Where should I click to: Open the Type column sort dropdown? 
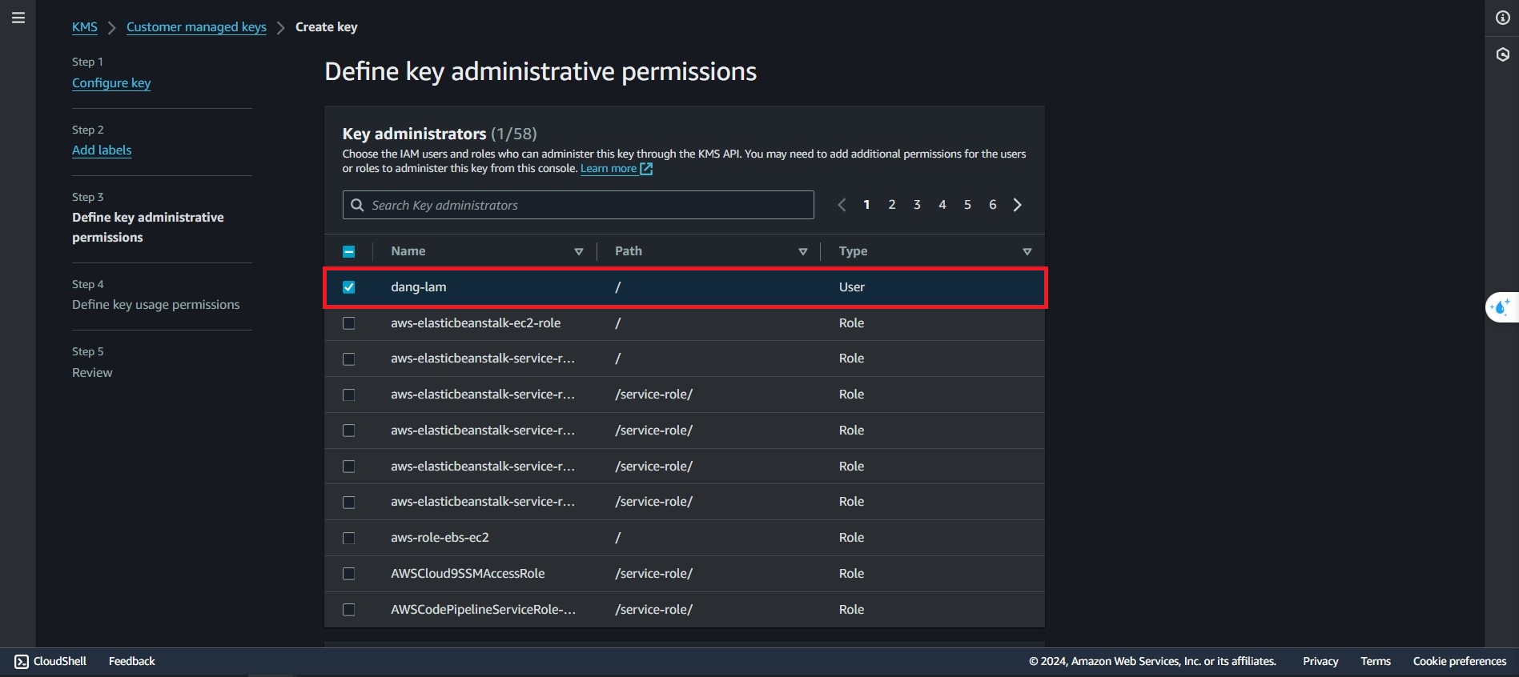click(x=1027, y=251)
